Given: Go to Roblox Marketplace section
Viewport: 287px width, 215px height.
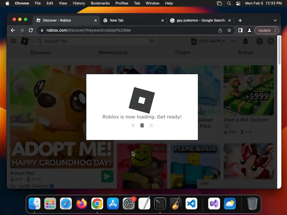Looking at the screenshot, I should (x=113, y=52).
